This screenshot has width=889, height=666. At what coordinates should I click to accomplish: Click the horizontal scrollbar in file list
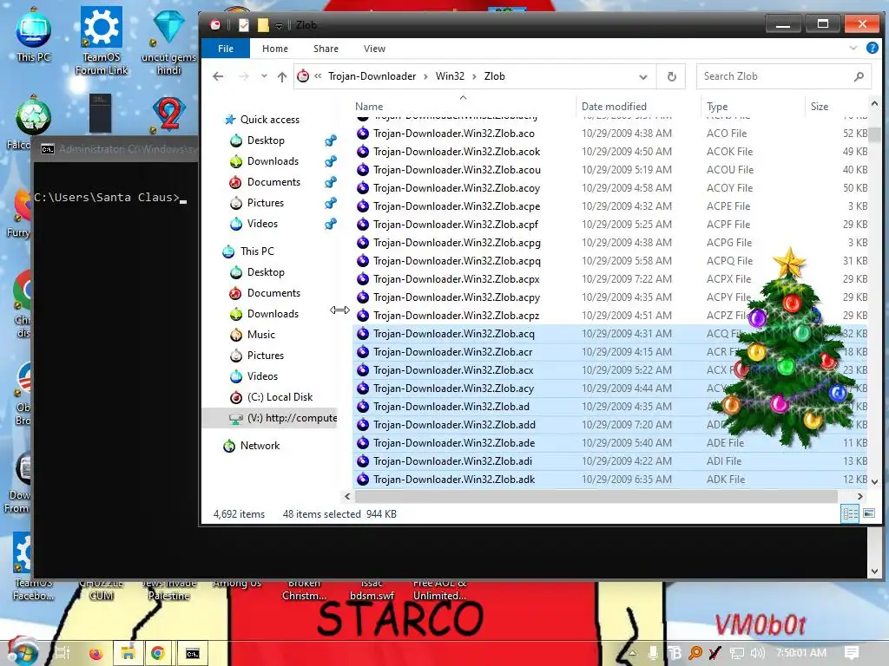click(596, 497)
